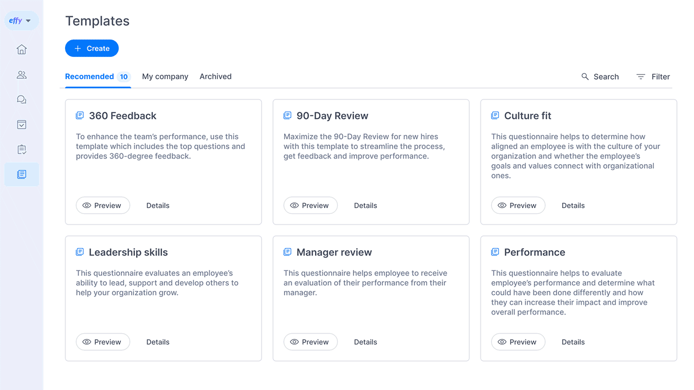The image size is (694, 390).
Task: Click the search magnifier icon
Action: point(585,77)
